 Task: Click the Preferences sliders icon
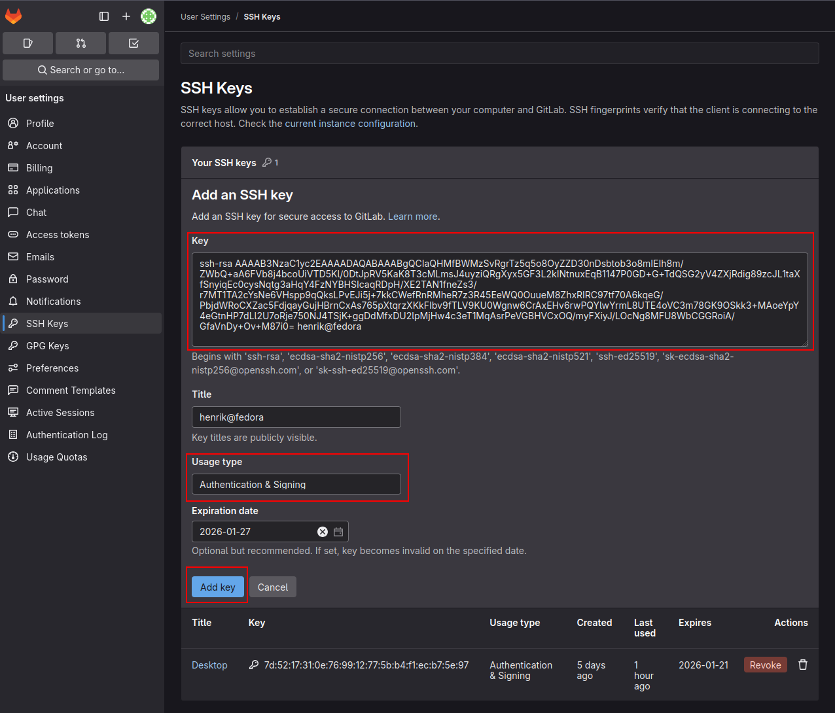(13, 368)
